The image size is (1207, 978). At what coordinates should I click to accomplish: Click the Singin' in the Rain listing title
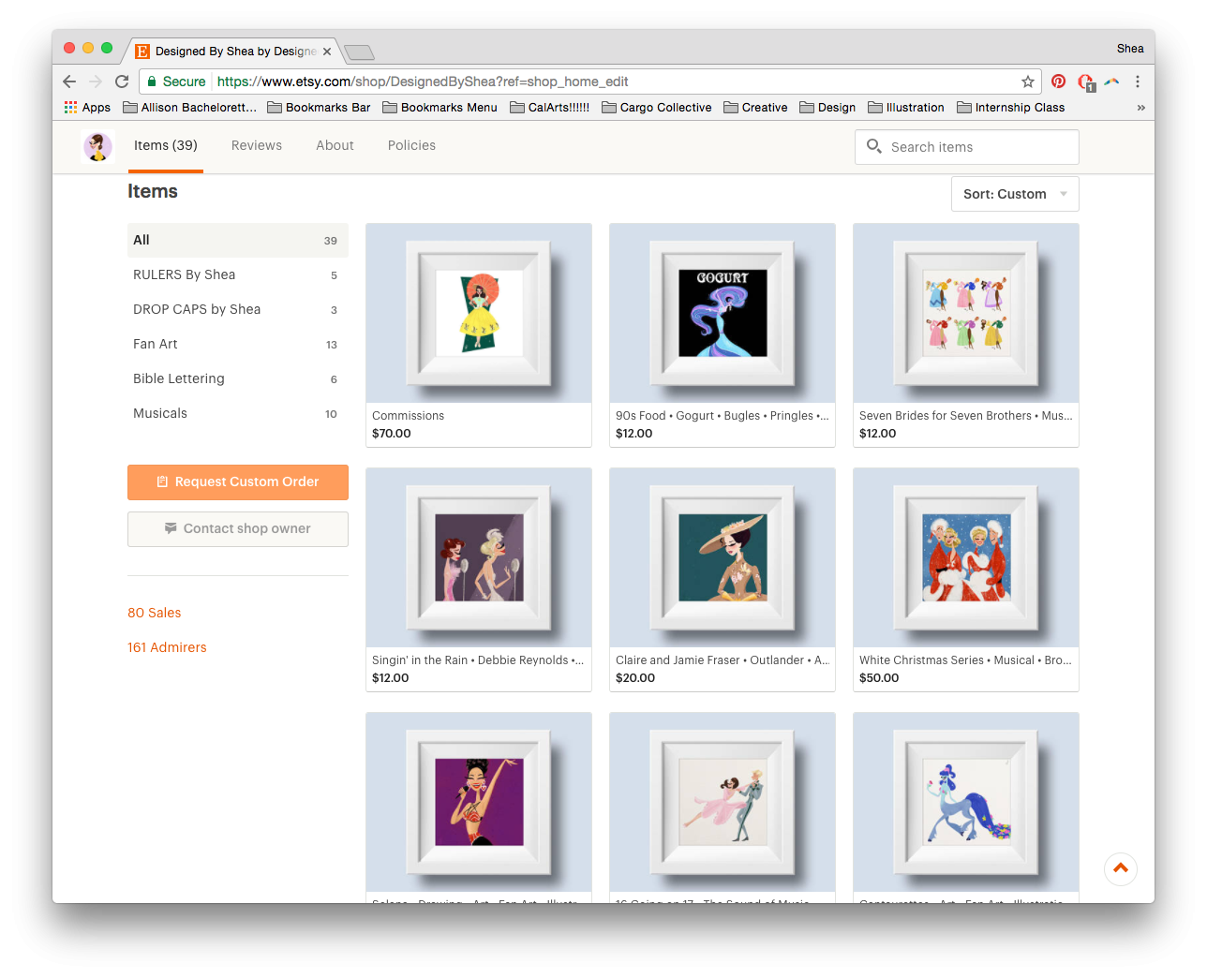click(478, 660)
